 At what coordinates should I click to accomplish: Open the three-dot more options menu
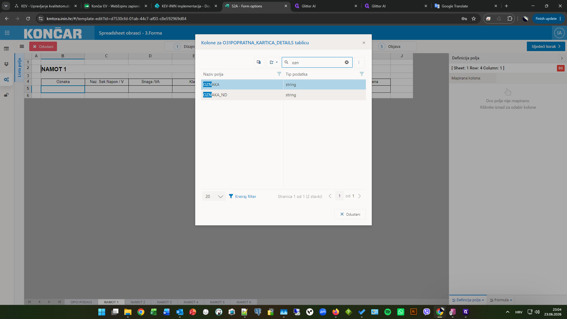pyautogui.click(x=359, y=62)
